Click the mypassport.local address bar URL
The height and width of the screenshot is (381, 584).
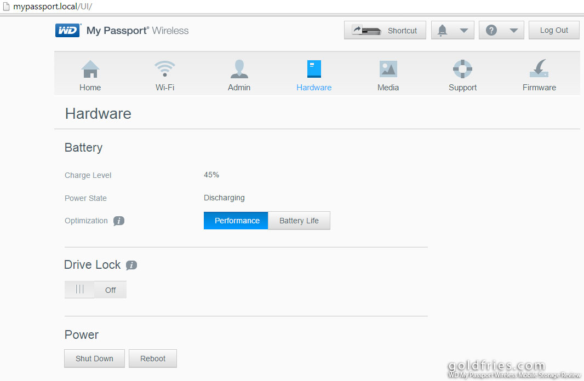53,7
